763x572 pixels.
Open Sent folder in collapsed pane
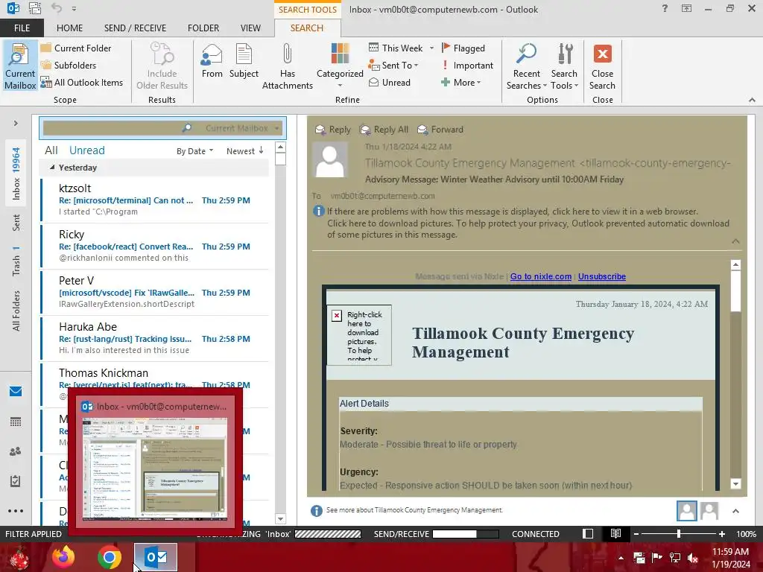pos(16,222)
